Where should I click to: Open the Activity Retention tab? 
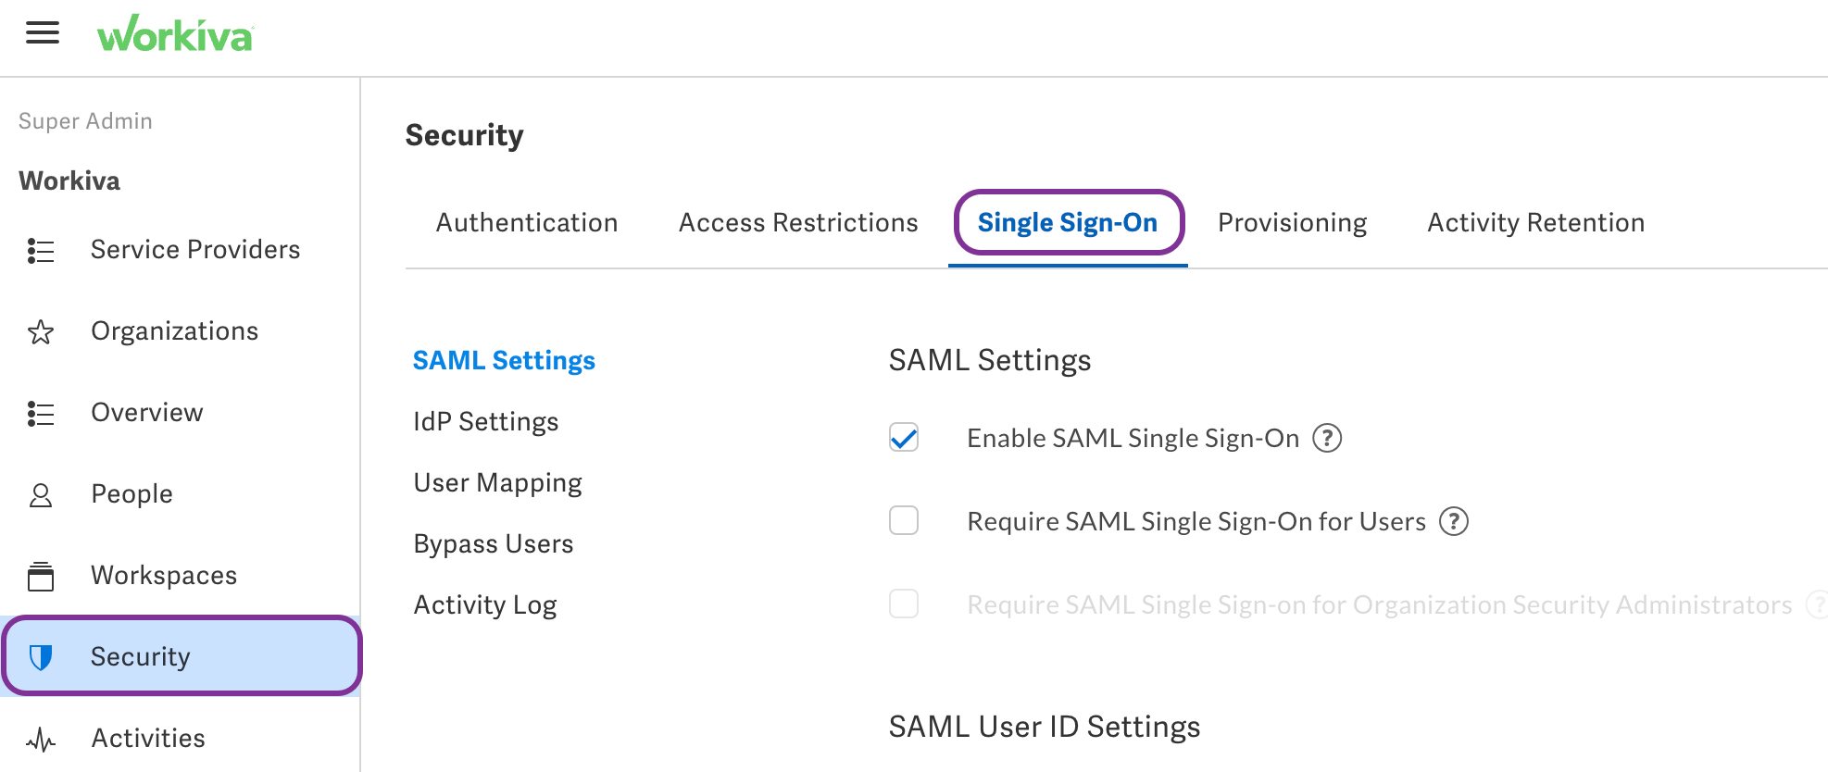pos(1536,223)
